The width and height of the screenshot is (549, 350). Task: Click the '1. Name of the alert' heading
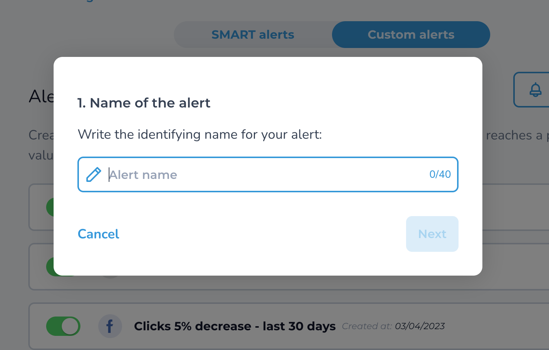[144, 103]
